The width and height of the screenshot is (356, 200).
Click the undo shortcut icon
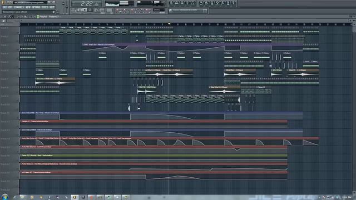pos(201,3)
